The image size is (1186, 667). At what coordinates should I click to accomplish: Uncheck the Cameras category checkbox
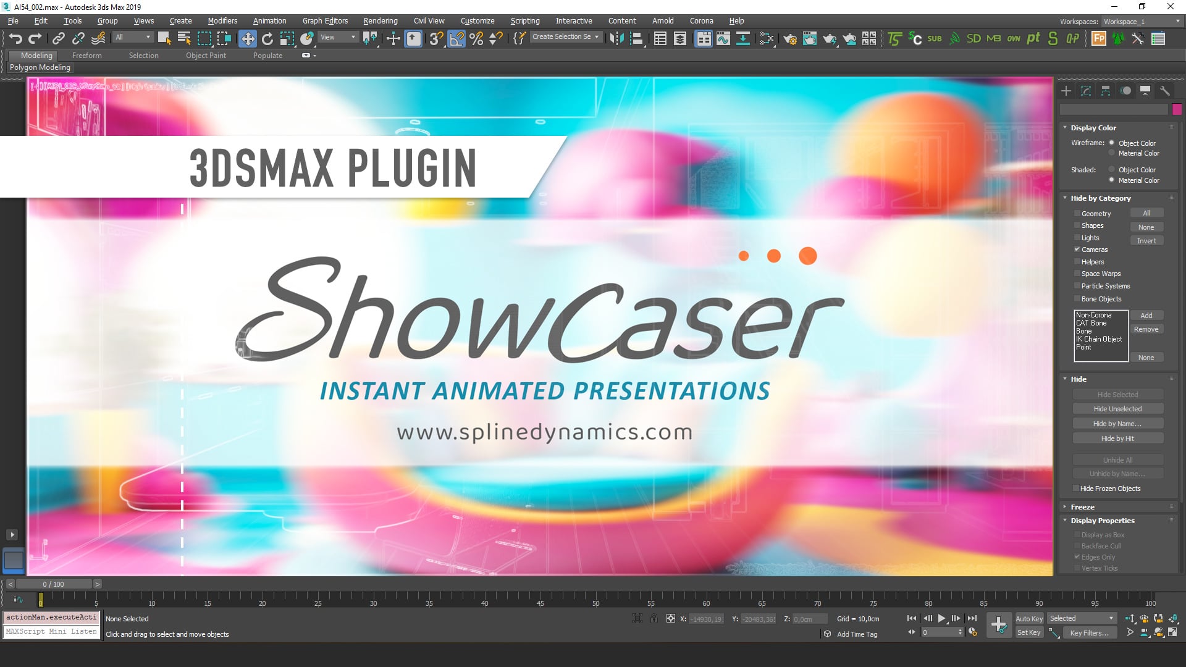click(x=1077, y=250)
